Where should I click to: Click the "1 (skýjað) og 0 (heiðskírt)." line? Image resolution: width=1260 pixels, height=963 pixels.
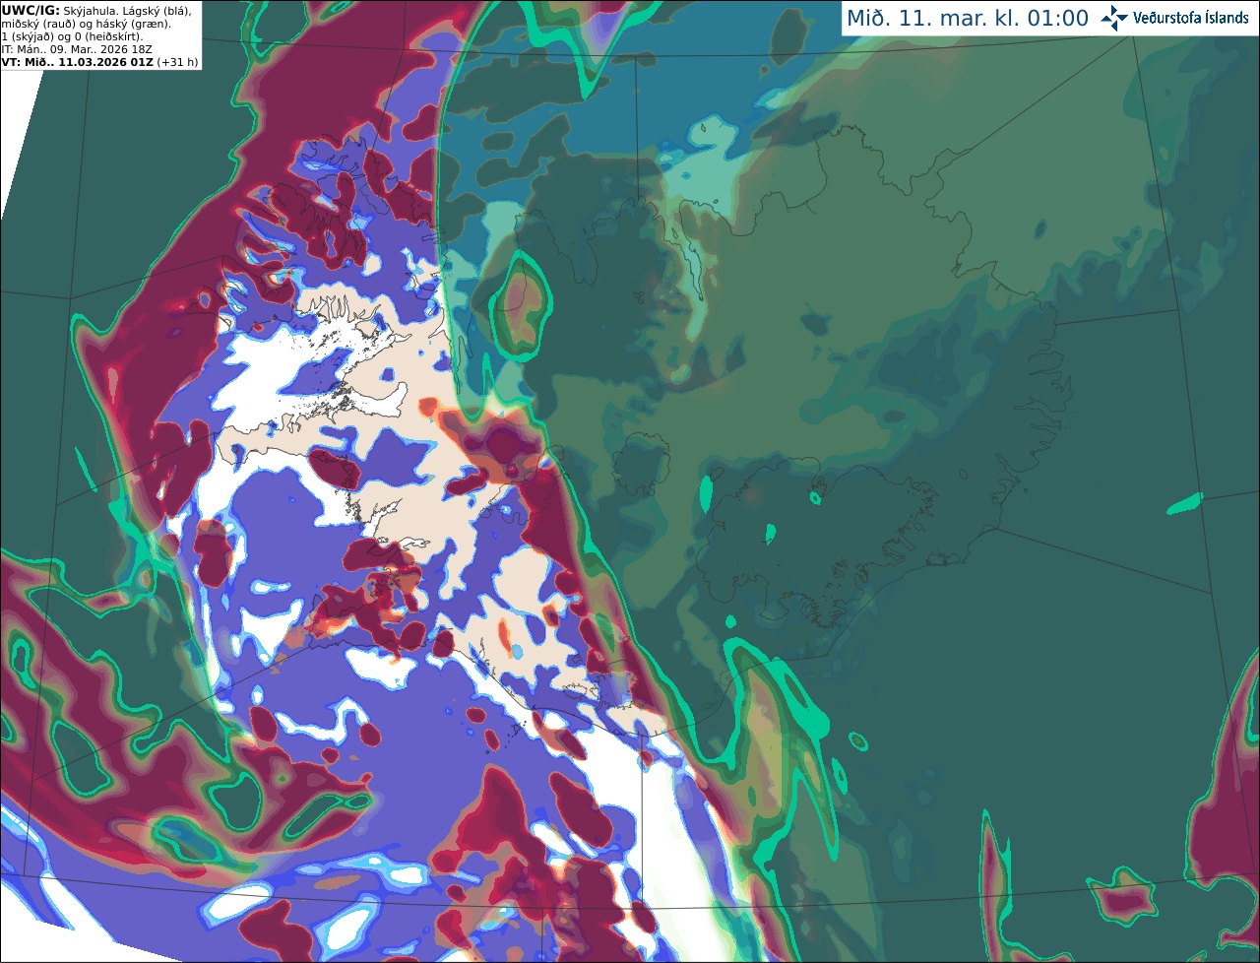[73, 36]
